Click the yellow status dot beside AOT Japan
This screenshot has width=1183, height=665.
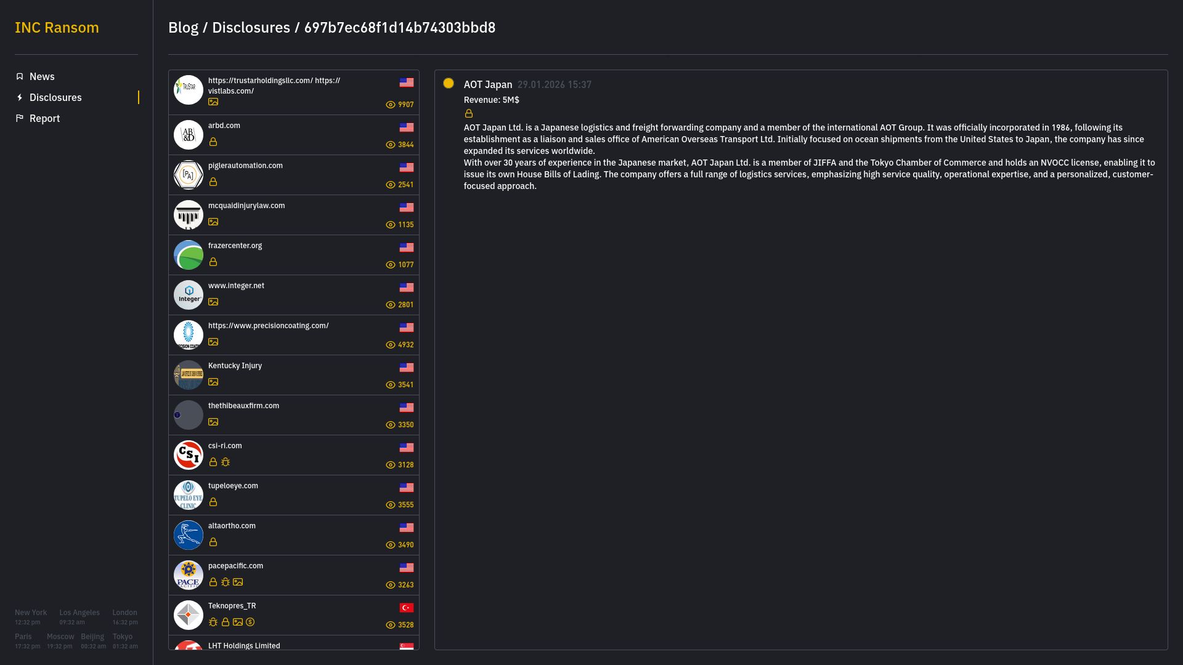coord(449,83)
